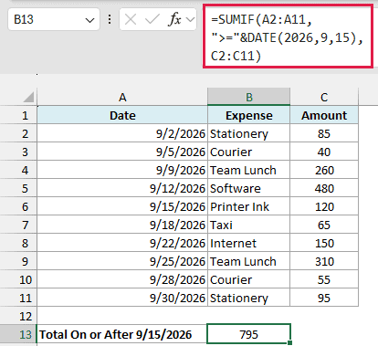Click the Team Lunch cell in row 9
This screenshot has height=346, width=378.
coord(249,261)
